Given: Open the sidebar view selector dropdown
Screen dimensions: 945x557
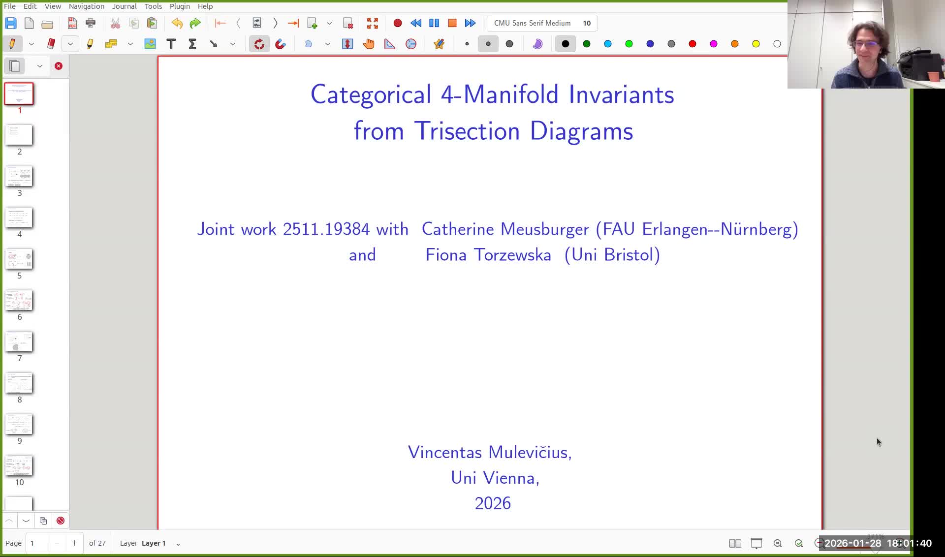Looking at the screenshot, I should (x=40, y=66).
